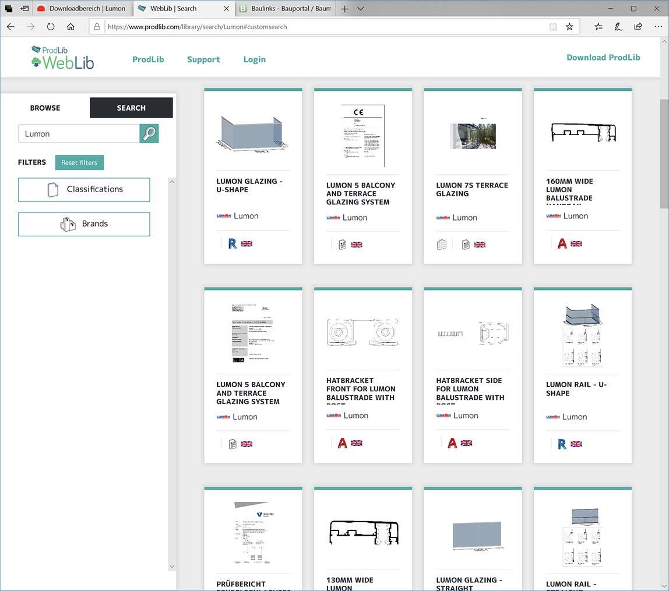Toggle reading view icon in address bar
This screenshot has width=669, height=591.
click(553, 26)
